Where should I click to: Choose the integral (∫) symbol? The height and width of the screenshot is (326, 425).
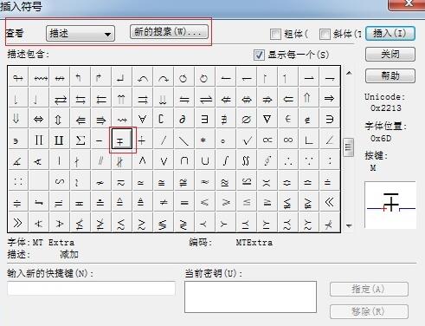pos(225,160)
